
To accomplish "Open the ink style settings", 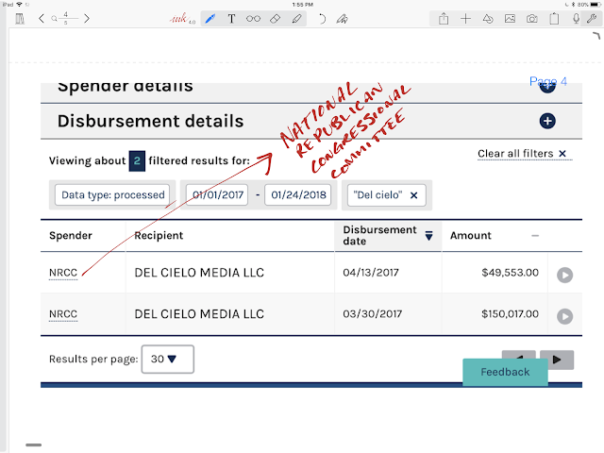I will pyautogui.click(x=182, y=18).
